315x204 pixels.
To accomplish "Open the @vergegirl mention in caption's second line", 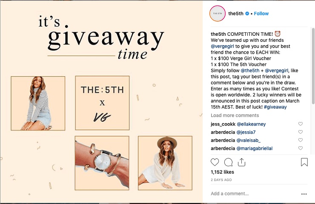I will (222, 46).
